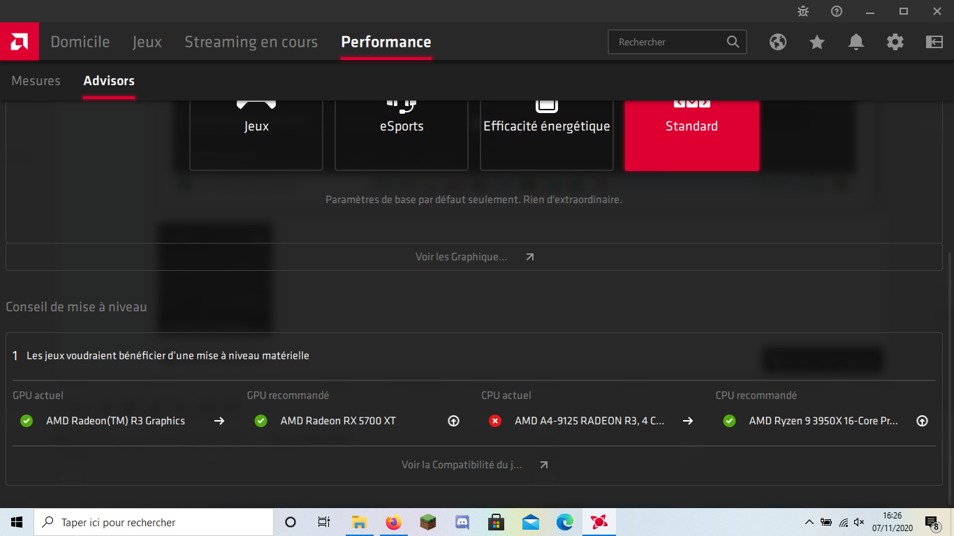This screenshot has width=954, height=536.
Task: Open notifications bell icon
Action: tap(856, 42)
